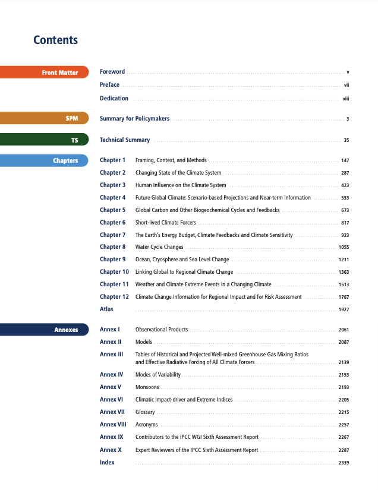Open Chapter 1 Framing, Context, and Methods
Viewport: 378px width, 490px height.
point(171,160)
